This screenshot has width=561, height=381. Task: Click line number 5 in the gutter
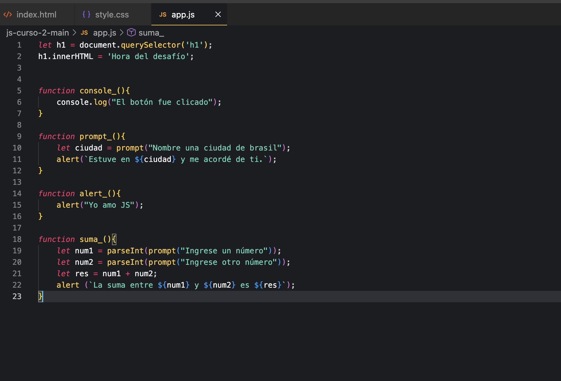19,91
